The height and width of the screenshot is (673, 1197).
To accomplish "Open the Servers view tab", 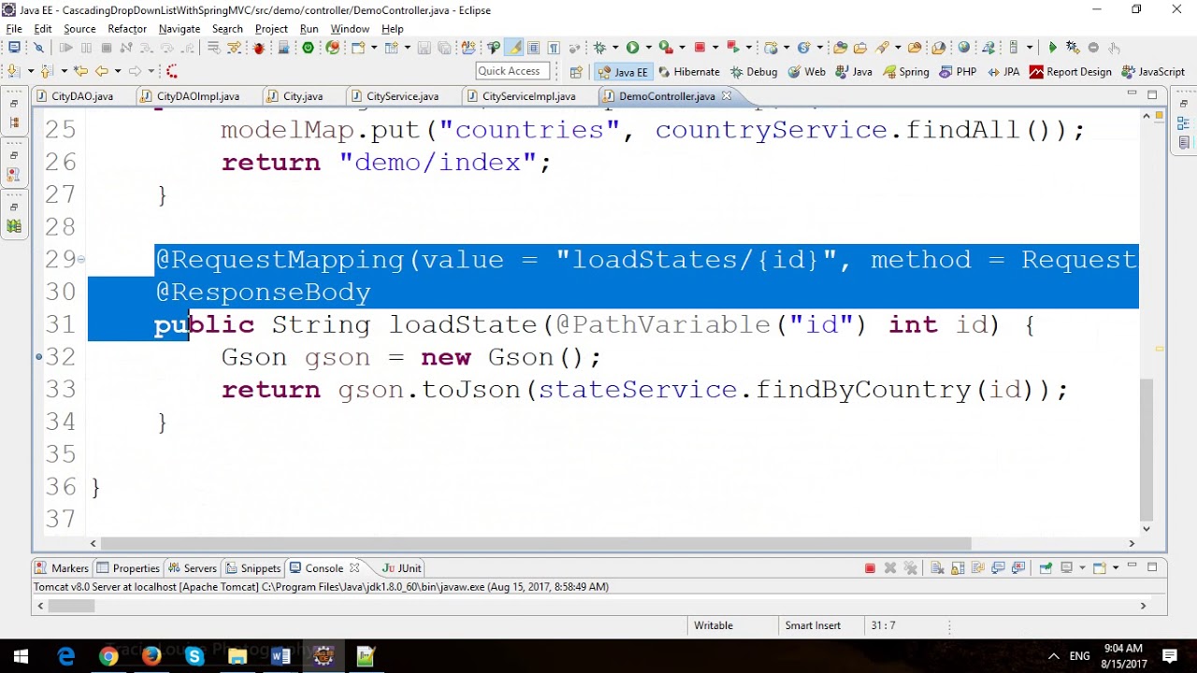I will point(193,567).
